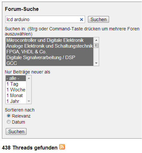This screenshot has height=153, width=142.
Task: Choose 'Analoge Elektronik und Schaltungstechnik' forum
Action: click(50, 46)
